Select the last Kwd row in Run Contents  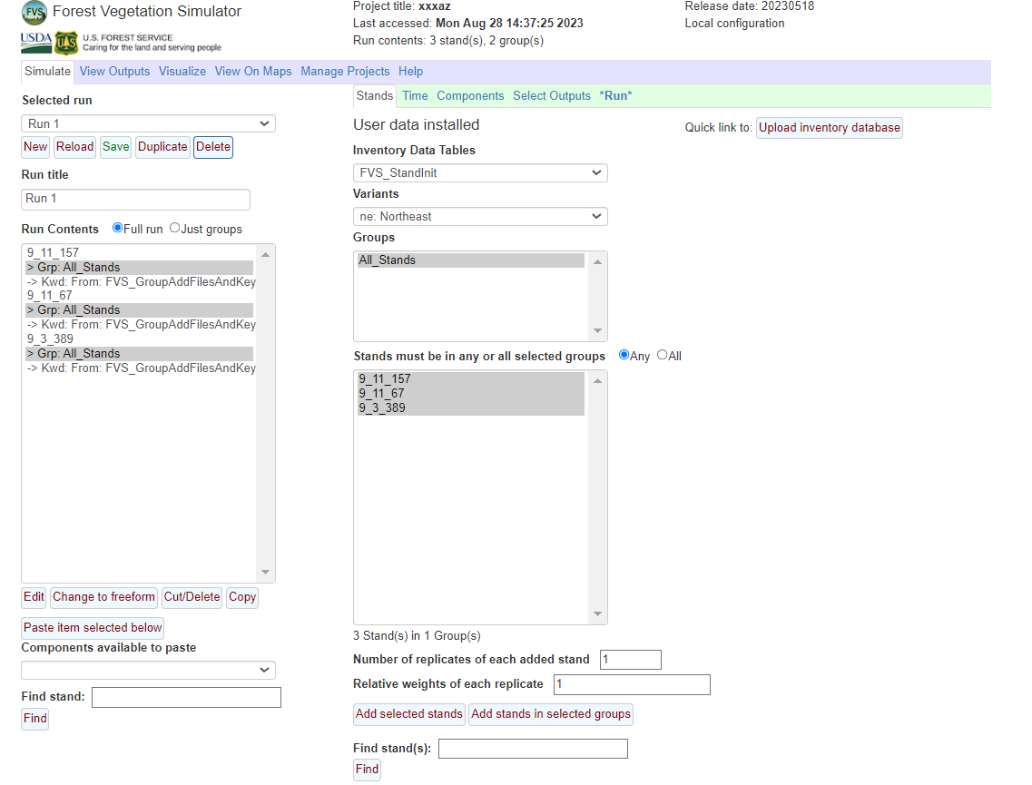tap(140, 368)
